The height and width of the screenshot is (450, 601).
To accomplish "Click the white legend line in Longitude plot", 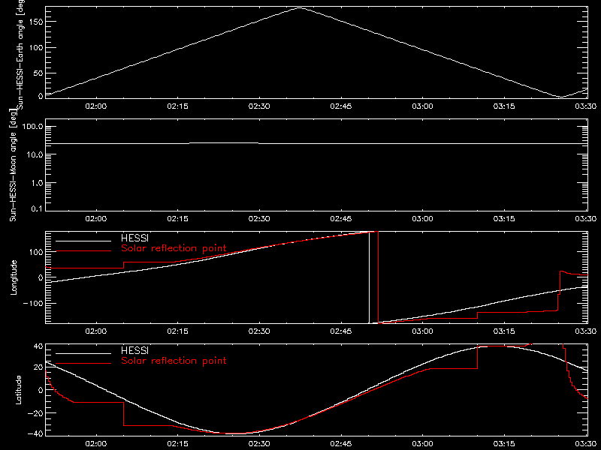I will (83, 241).
